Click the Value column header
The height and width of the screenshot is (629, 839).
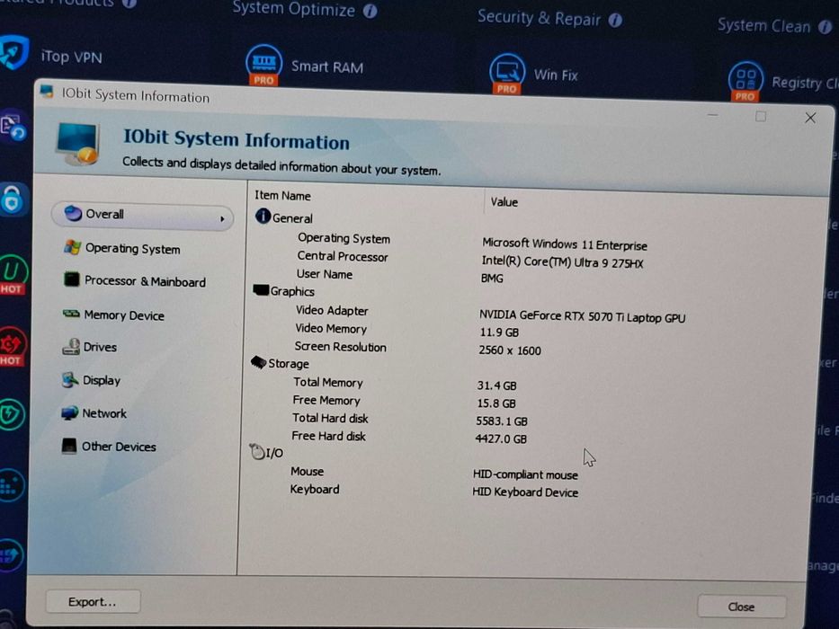504,202
